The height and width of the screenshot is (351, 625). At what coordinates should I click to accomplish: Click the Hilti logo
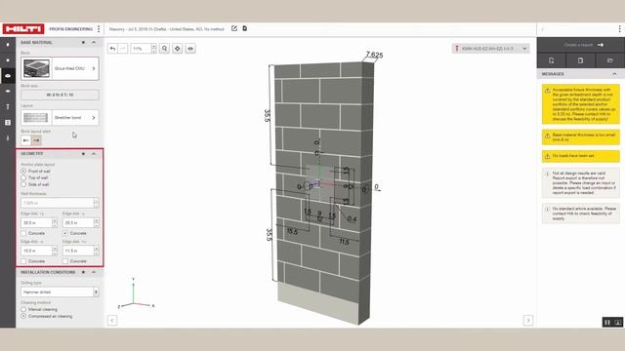tap(23, 29)
